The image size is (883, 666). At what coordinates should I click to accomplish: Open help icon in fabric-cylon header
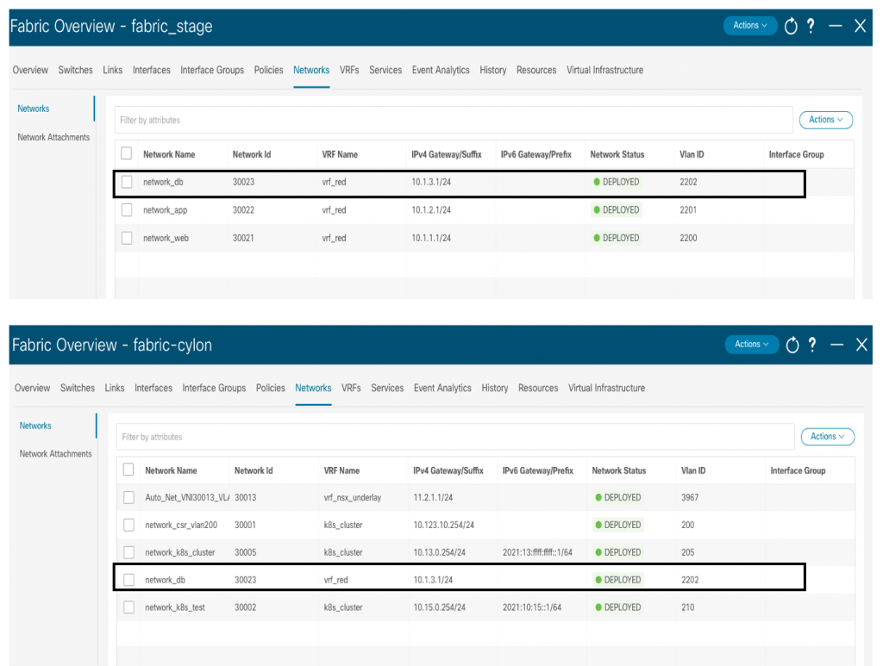(x=813, y=345)
